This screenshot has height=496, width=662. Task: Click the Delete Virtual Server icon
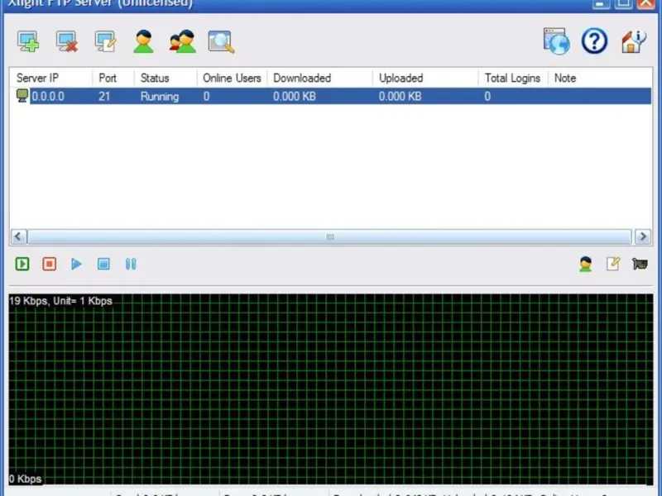(67, 41)
